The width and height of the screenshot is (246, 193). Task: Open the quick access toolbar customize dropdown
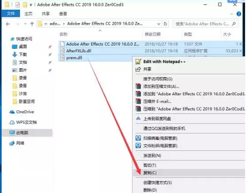click(31, 5)
